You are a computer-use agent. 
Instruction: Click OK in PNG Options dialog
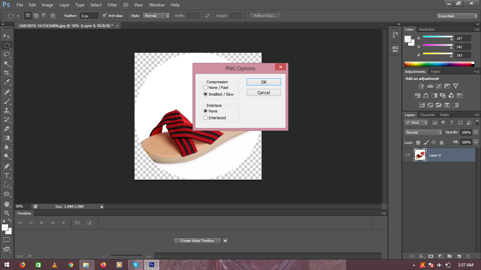[264, 82]
